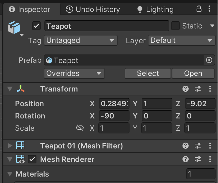Click the Mesh Renderer component title
218x183 pixels.
[67, 159]
